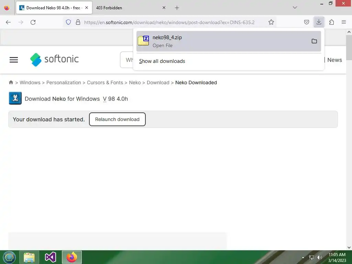The height and width of the screenshot is (264, 352).
Task: Show hidden system tray icons
Action: point(303,257)
